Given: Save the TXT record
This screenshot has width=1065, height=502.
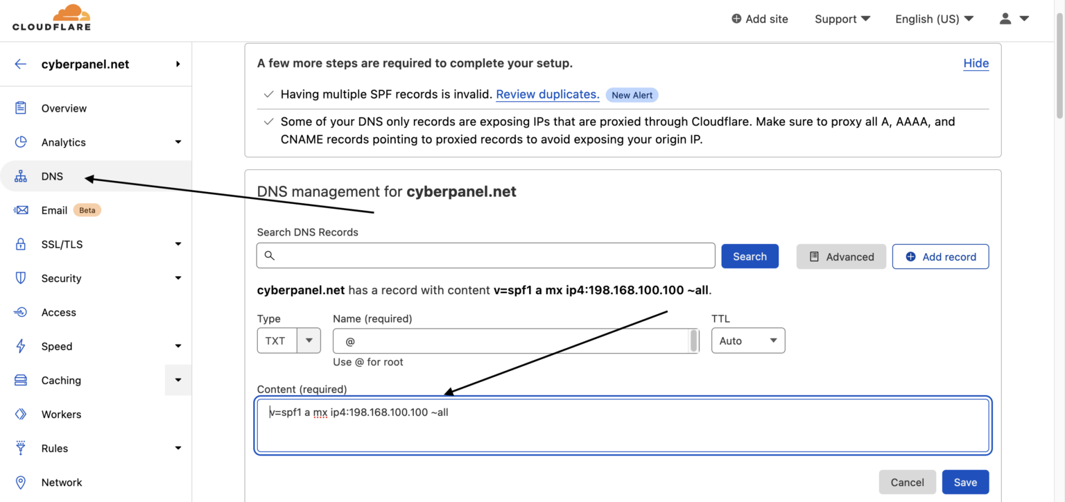Looking at the screenshot, I should 965,482.
